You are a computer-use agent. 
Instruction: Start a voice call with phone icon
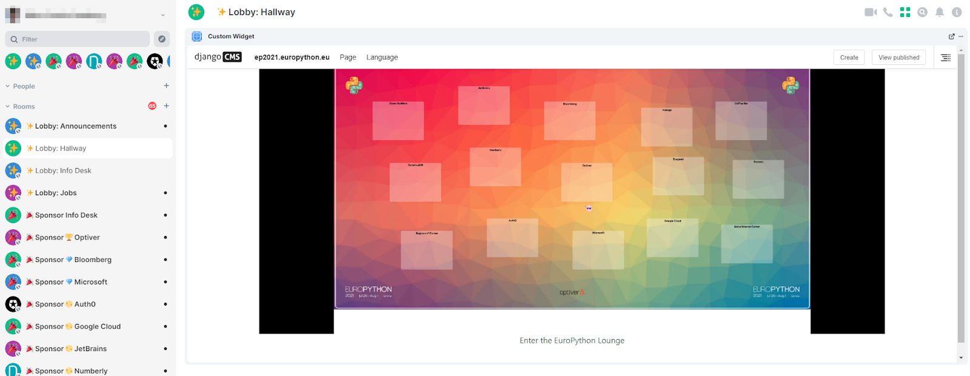[x=888, y=12]
